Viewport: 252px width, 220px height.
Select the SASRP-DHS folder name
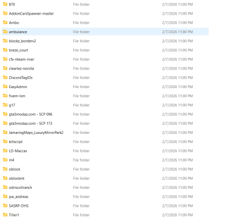19,206
